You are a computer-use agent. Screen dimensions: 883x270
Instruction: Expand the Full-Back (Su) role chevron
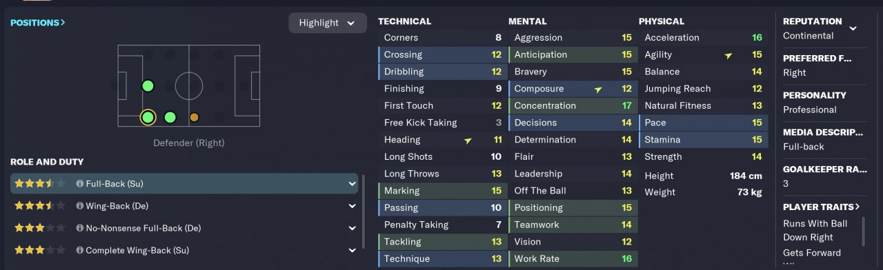tap(352, 184)
